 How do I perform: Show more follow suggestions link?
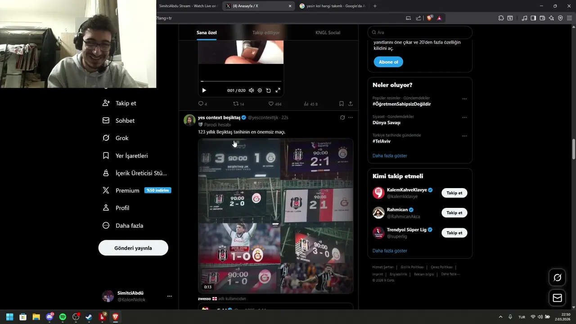[390, 251]
